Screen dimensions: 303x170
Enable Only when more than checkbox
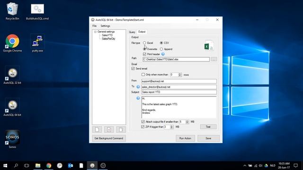[143, 75]
